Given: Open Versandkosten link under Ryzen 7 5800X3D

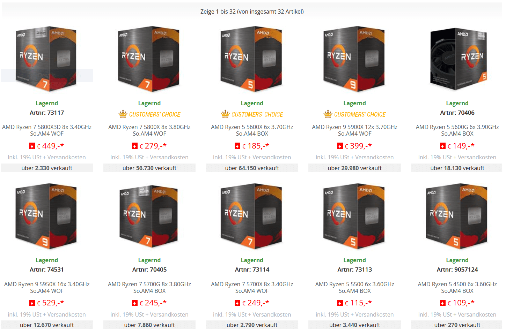Looking at the screenshot, I should (66, 157).
